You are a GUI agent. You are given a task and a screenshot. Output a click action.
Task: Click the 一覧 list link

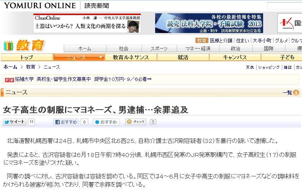tap(287, 93)
